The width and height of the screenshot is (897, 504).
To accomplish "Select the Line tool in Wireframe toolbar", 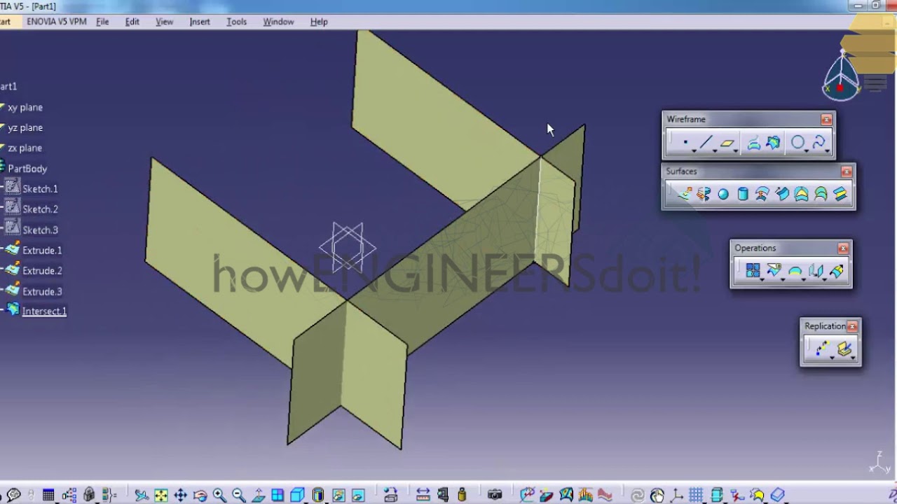I will pos(706,143).
